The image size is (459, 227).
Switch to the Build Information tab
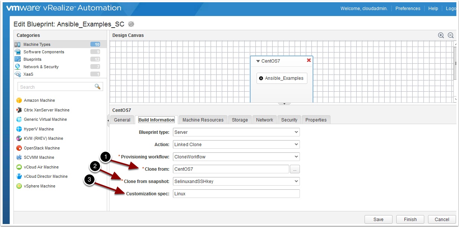coord(156,120)
